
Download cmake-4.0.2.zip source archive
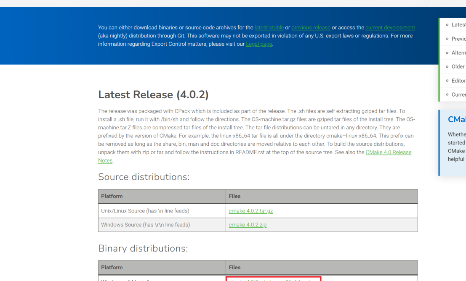pyautogui.click(x=248, y=225)
